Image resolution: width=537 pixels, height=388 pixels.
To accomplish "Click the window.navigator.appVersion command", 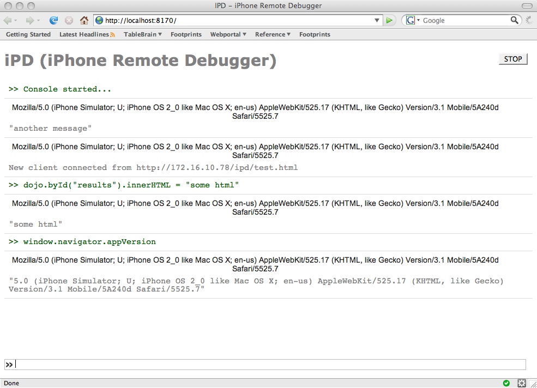I will pyautogui.click(x=82, y=242).
